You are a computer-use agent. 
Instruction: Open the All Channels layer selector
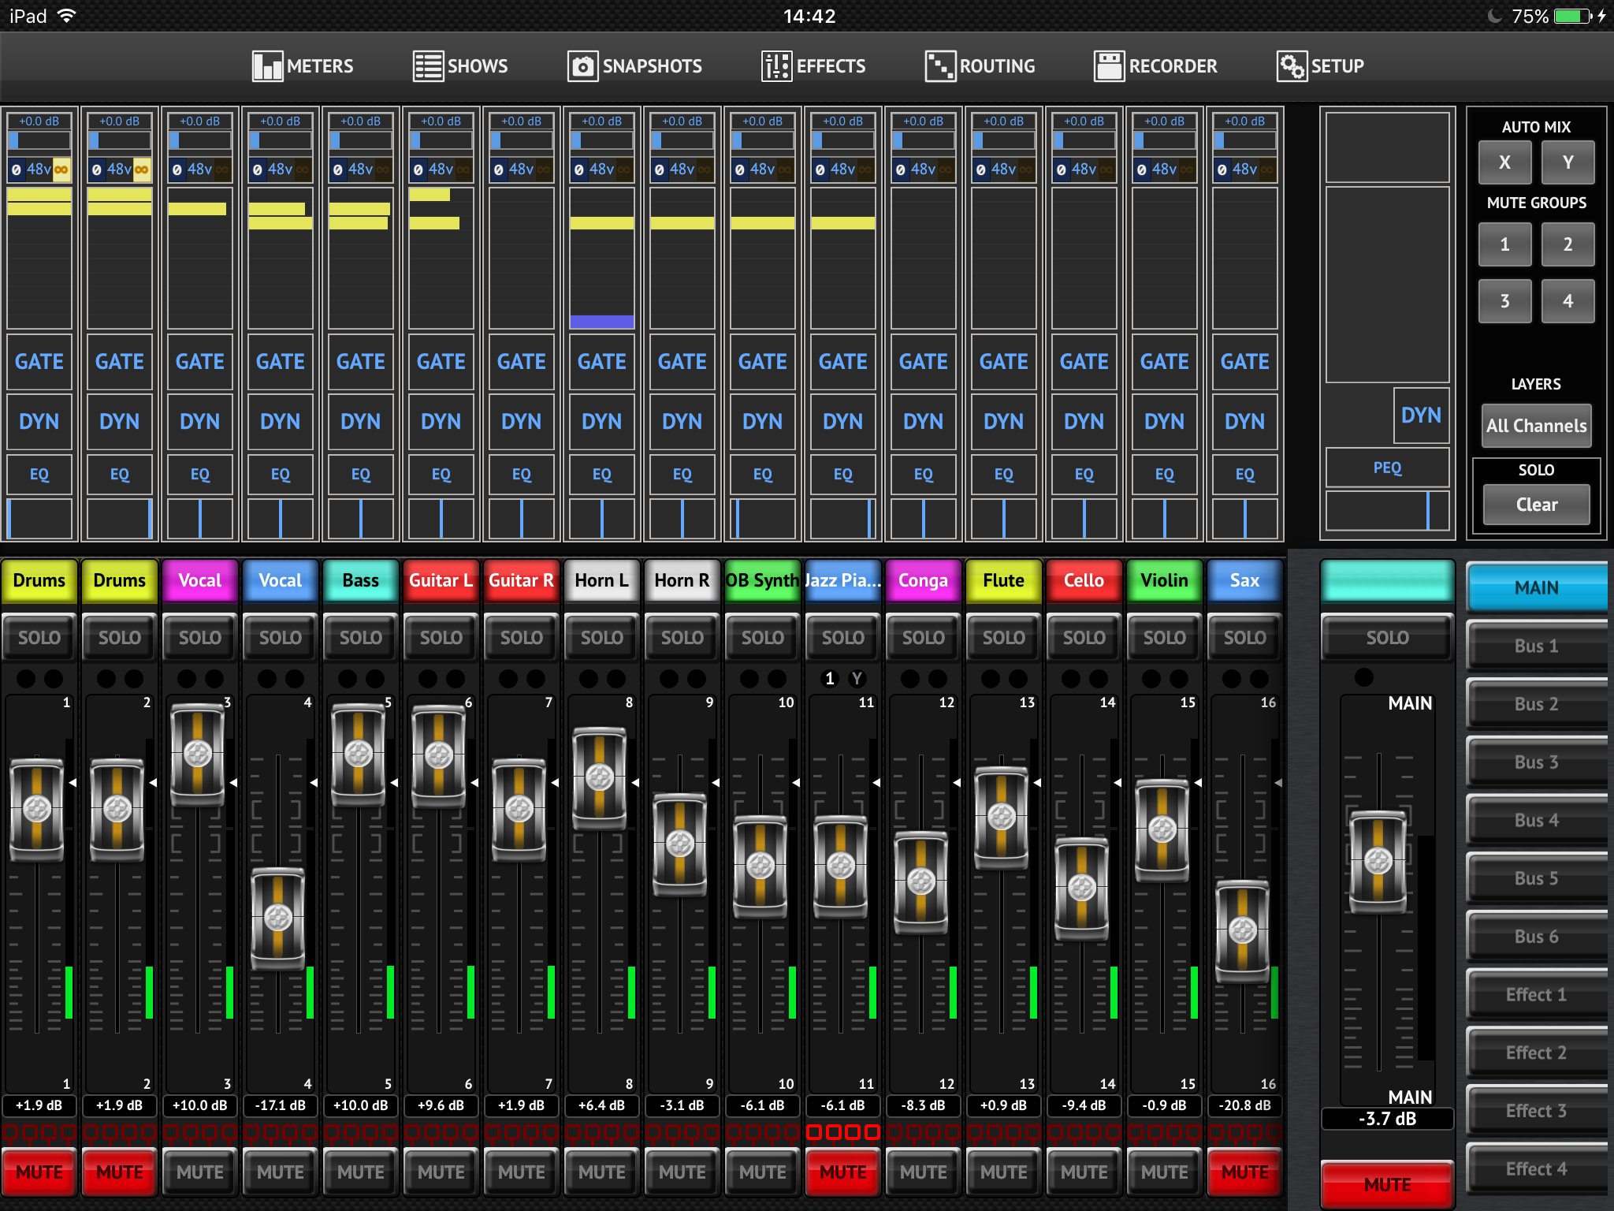click(1536, 426)
